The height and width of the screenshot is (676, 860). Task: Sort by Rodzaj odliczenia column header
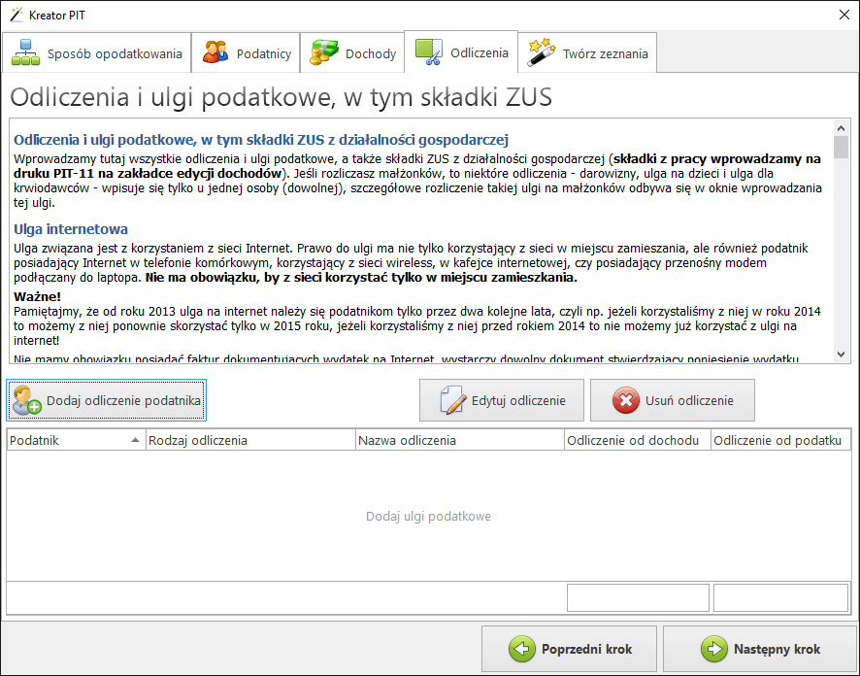[250, 440]
